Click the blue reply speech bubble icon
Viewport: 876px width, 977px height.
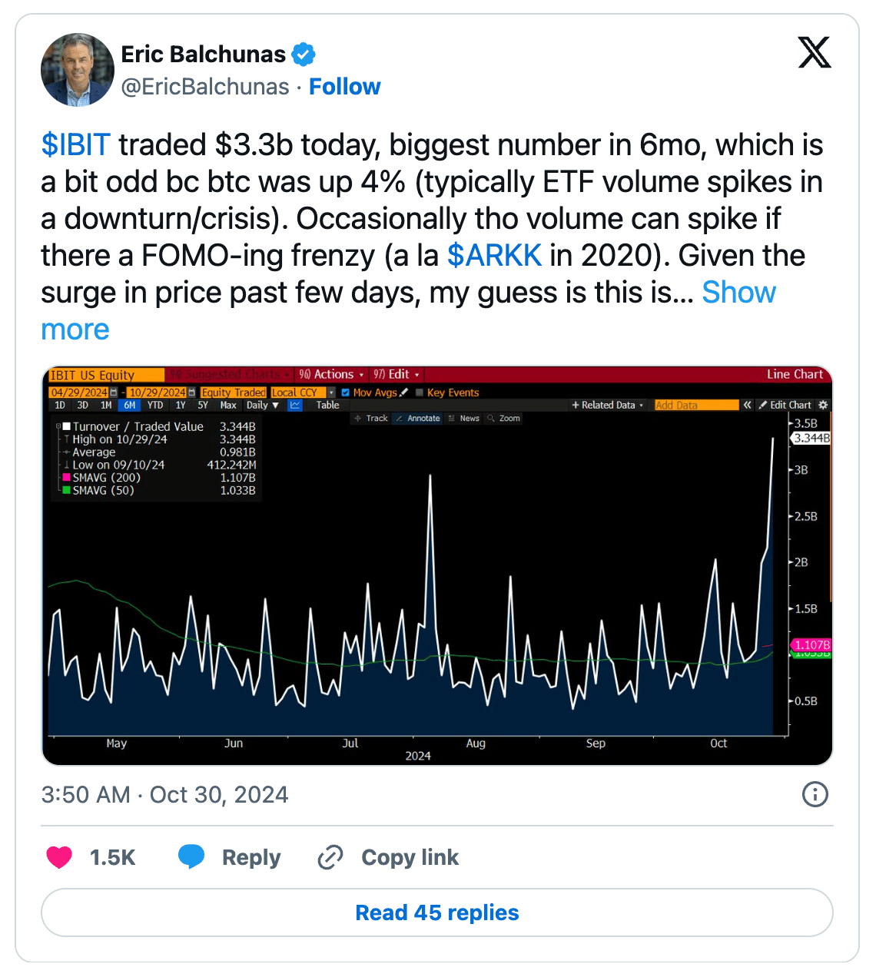pos(191,856)
